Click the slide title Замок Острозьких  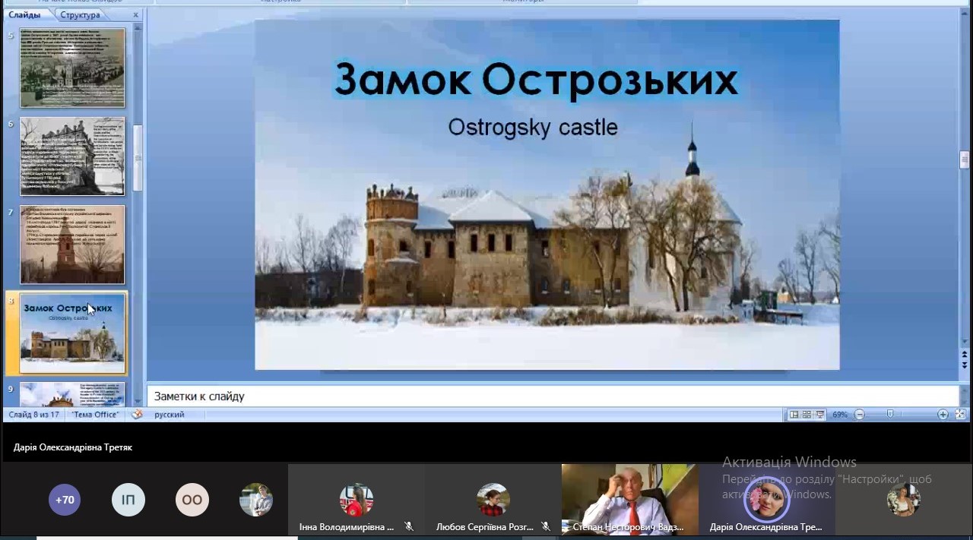535,80
